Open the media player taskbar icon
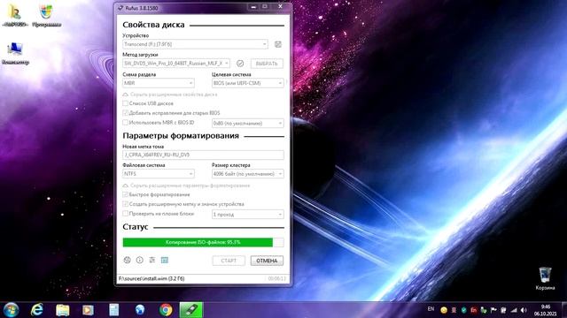 [x=88, y=310]
